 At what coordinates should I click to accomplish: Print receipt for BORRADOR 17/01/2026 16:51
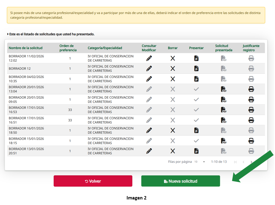tap(251, 120)
